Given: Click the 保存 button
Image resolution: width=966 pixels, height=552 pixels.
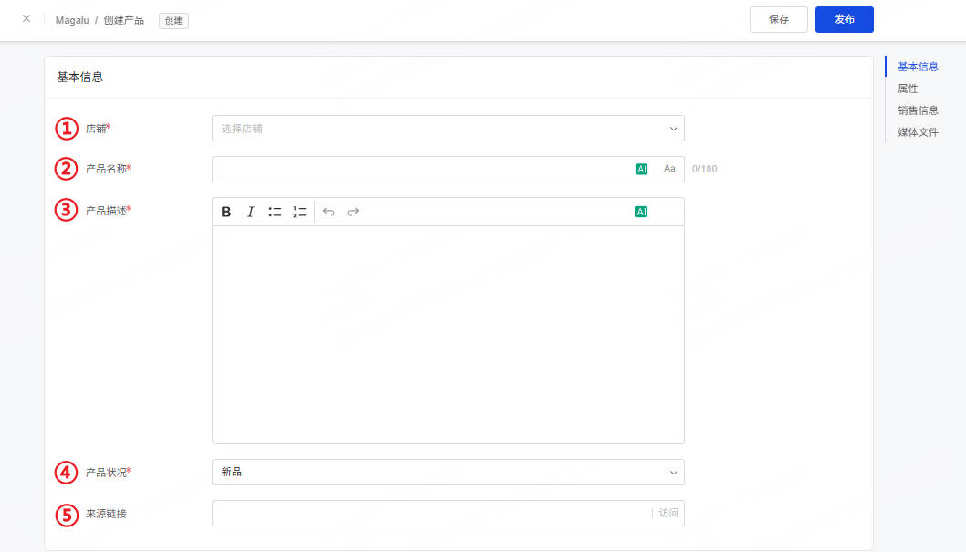Looking at the screenshot, I should click(779, 20).
